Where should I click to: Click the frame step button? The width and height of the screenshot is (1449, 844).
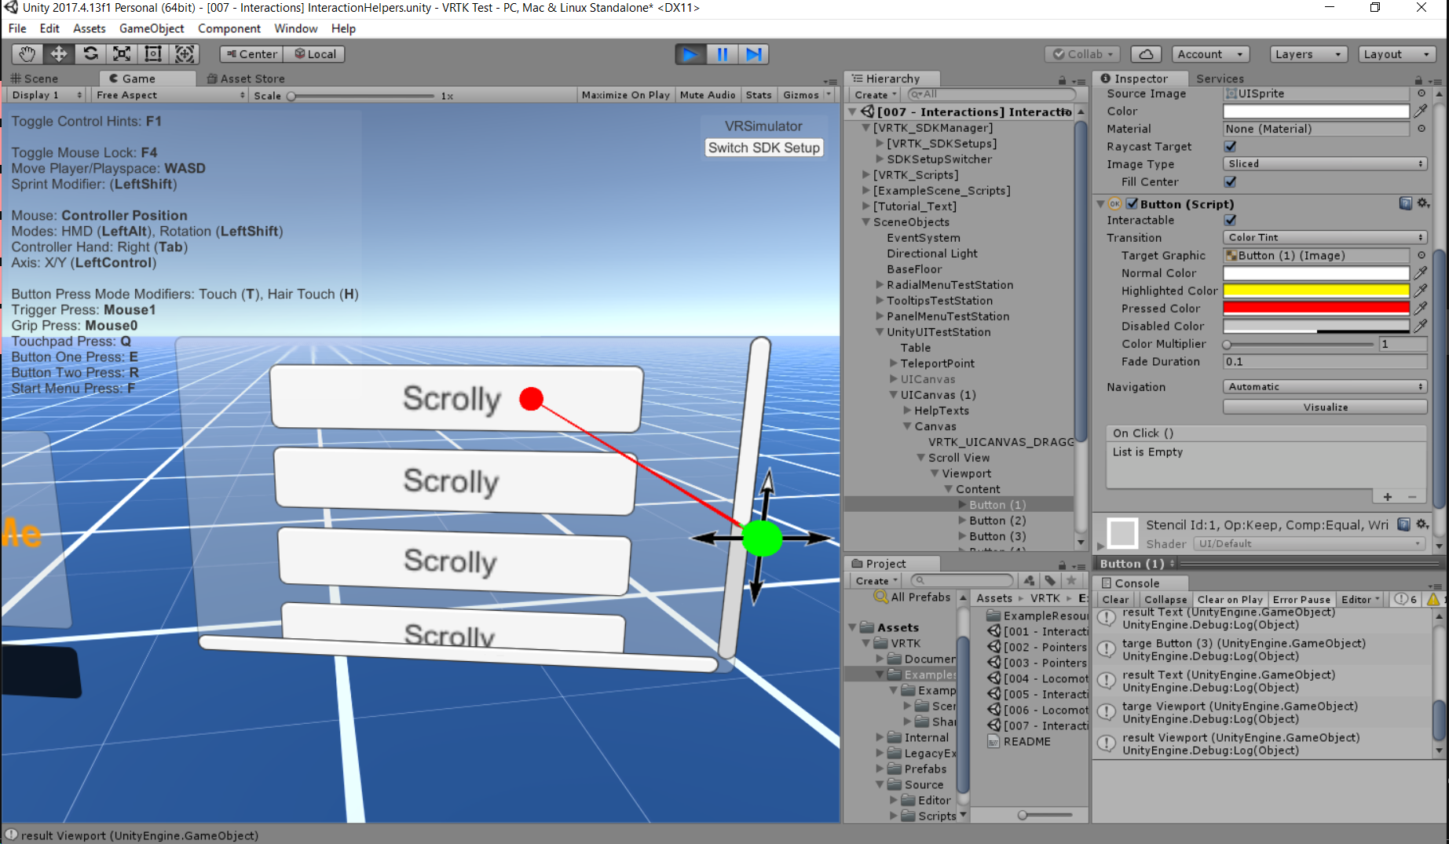coord(754,53)
